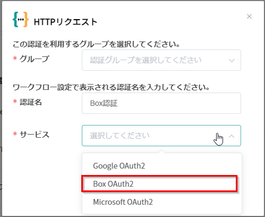Click the この認証を利用するグループ instruction text
The width and height of the screenshot is (265, 217).
point(97,44)
